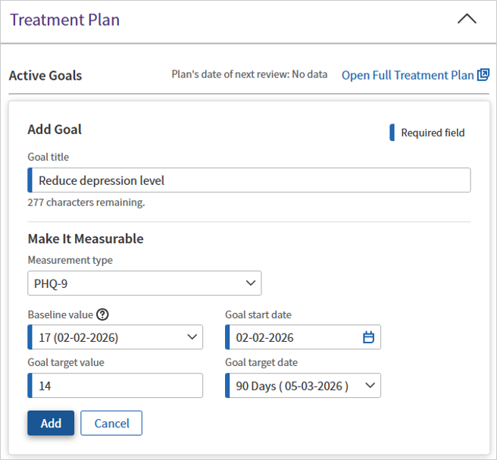Screen dimensions: 497x460
Task: Click the blue Required field legend marker
Action: coord(392,133)
